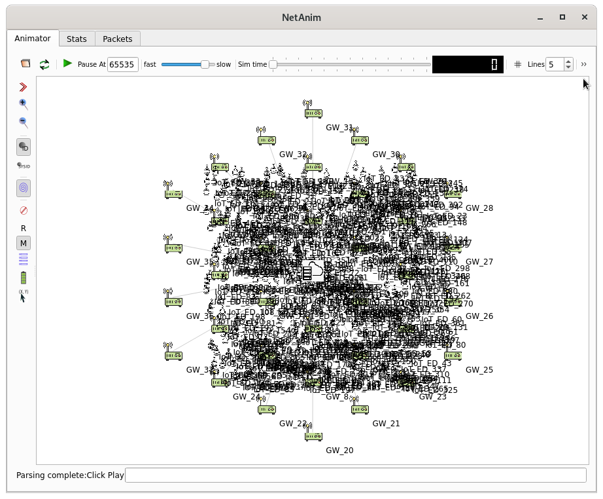Select the GW_36 gateway node icon
This screenshot has height=499, width=603.
(x=173, y=297)
